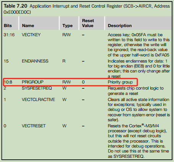Click the "W" type in VECTRESET row
Viewport: 174px width, 162px height.
pyautogui.click(x=64, y=126)
